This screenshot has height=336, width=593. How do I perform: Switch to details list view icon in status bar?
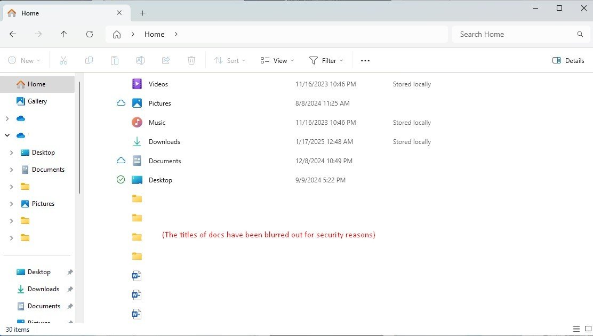[576, 329]
